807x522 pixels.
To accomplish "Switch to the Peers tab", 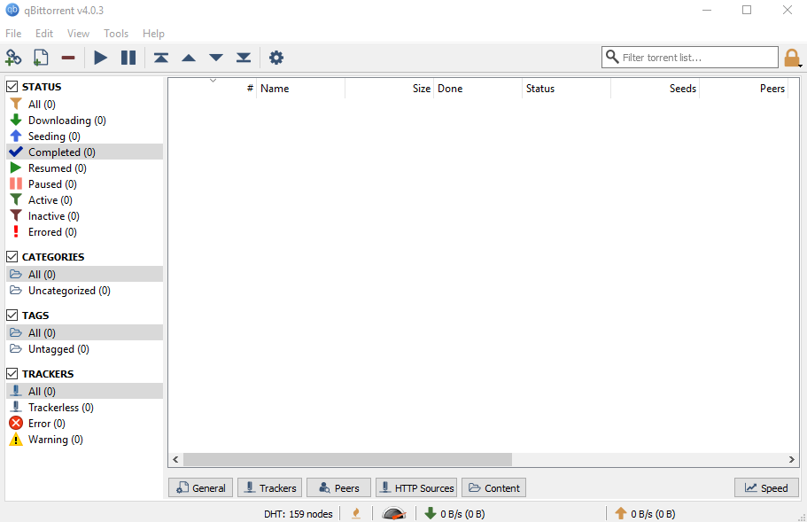I will pyautogui.click(x=338, y=487).
